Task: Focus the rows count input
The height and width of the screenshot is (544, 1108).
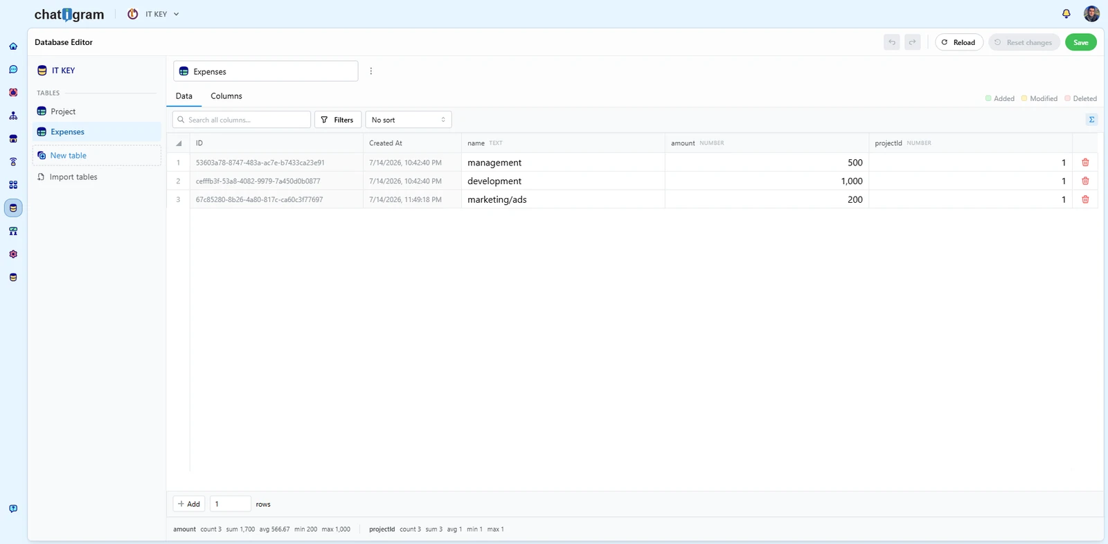Action: 230,504
